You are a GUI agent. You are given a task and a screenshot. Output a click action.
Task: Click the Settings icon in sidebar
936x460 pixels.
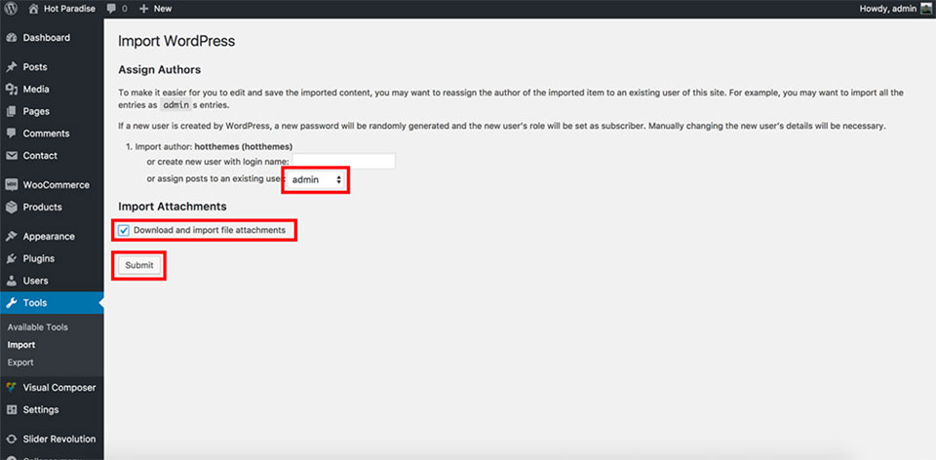coord(12,410)
